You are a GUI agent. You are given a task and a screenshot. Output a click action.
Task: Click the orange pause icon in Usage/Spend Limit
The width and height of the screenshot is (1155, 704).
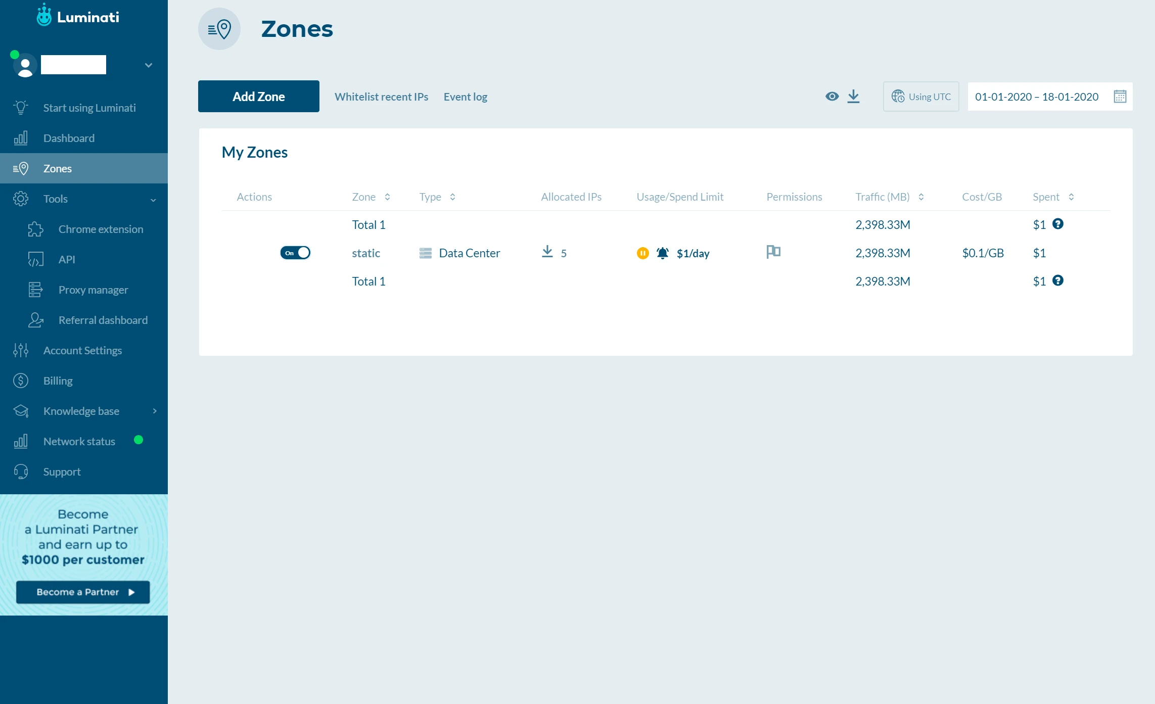(642, 253)
